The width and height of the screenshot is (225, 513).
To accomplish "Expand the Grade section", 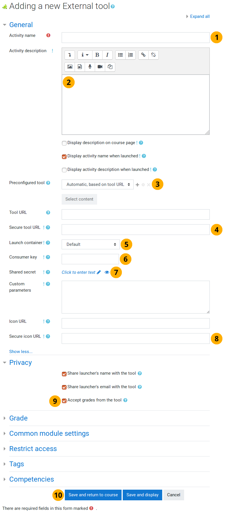I will 18,418.
